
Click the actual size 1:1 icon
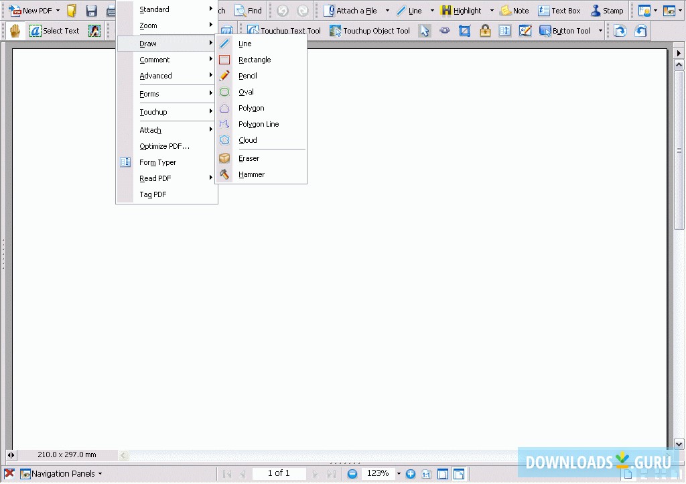coord(426,473)
